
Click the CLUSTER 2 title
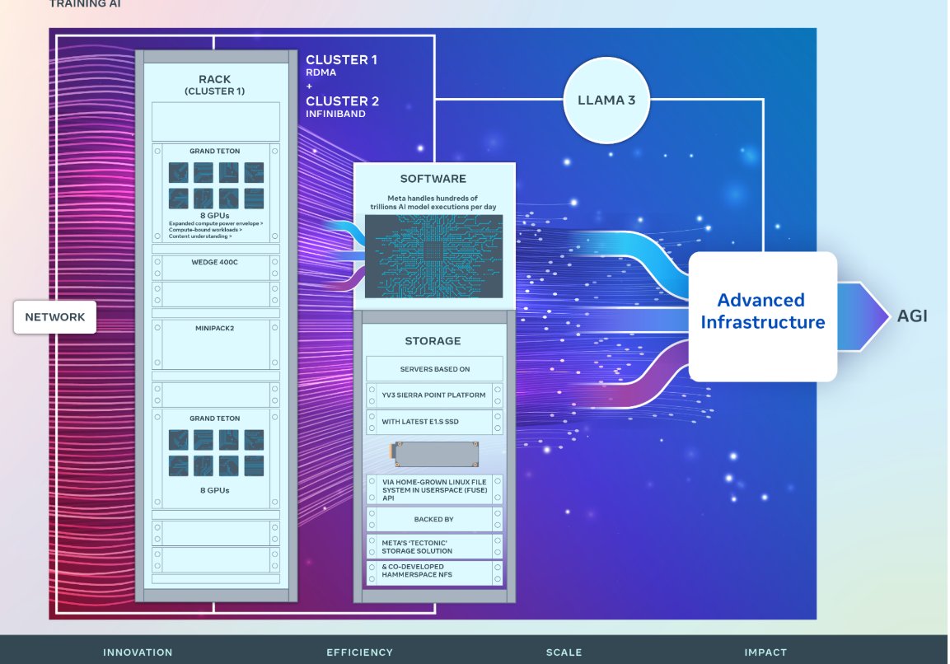(342, 101)
